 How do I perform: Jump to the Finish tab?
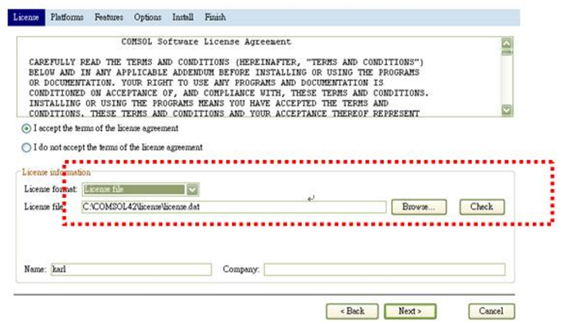215,17
